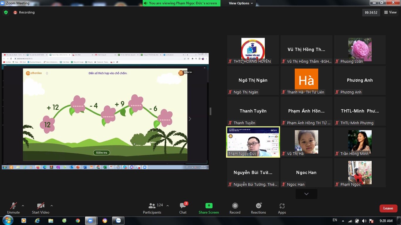Open the system volume slider
This screenshot has height=225, width=401.
coord(364,220)
